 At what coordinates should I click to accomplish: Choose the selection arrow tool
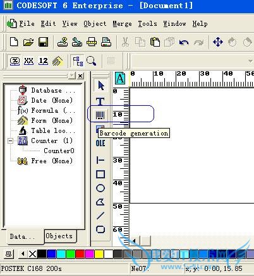click(x=101, y=85)
